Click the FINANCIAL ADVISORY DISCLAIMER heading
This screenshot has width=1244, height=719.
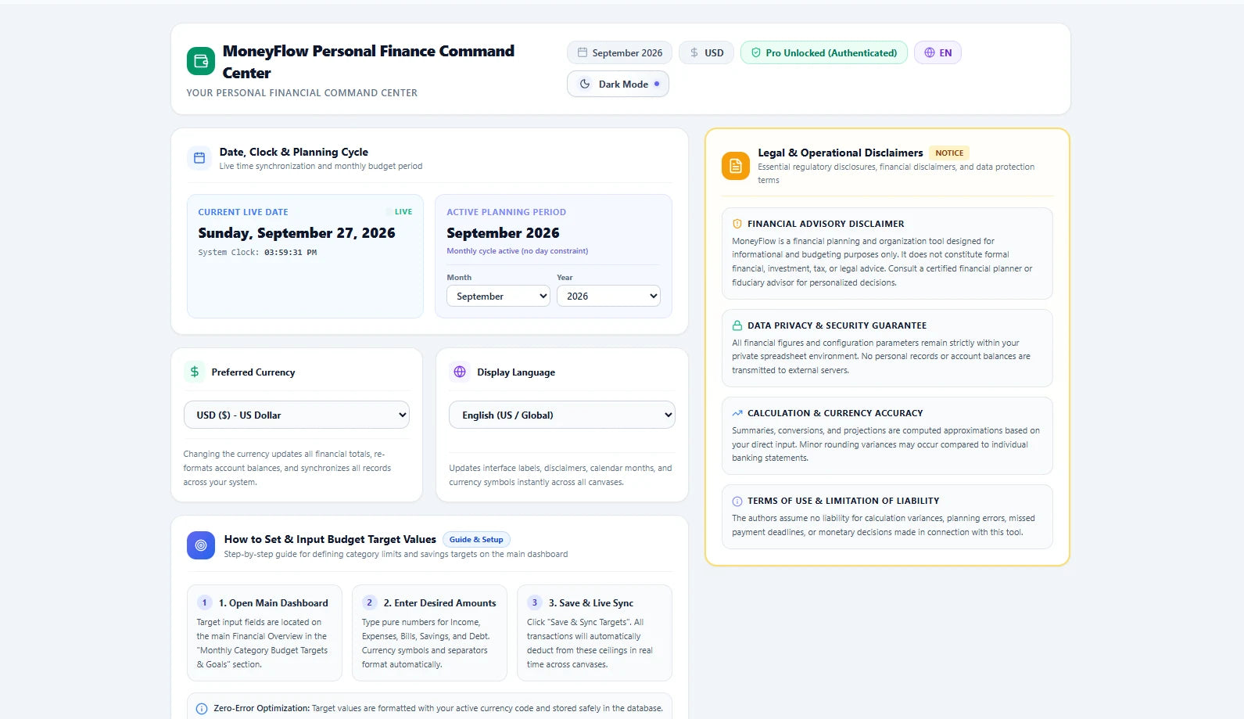click(x=826, y=224)
